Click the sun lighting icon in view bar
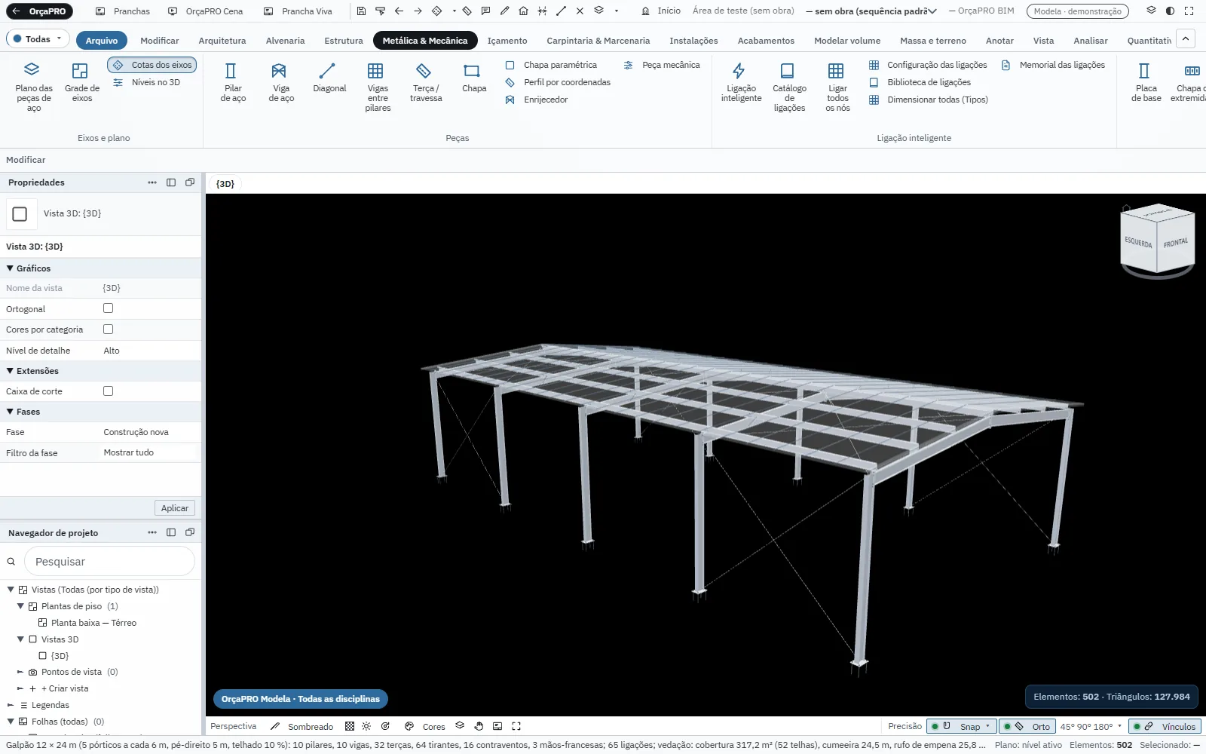 pyautogui.click(x=366, y=726)
